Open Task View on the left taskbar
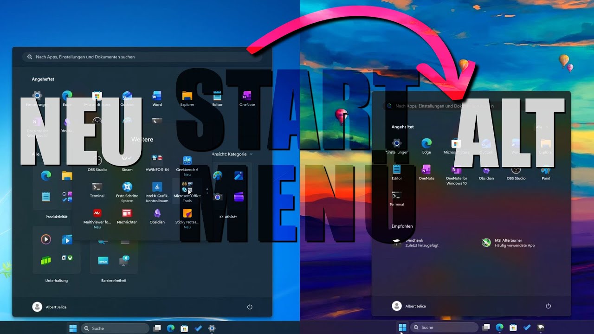594x334 pixels. 157,328
